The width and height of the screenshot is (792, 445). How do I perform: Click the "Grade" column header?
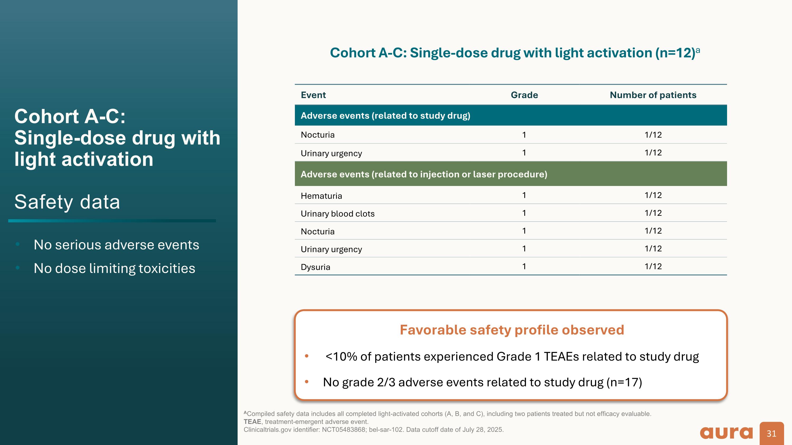tap(524, 95)
